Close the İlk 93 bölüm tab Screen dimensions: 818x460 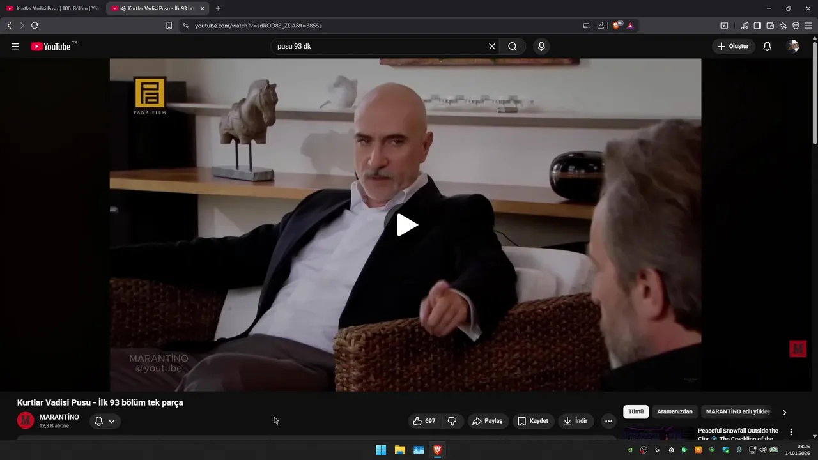point(202,8)
